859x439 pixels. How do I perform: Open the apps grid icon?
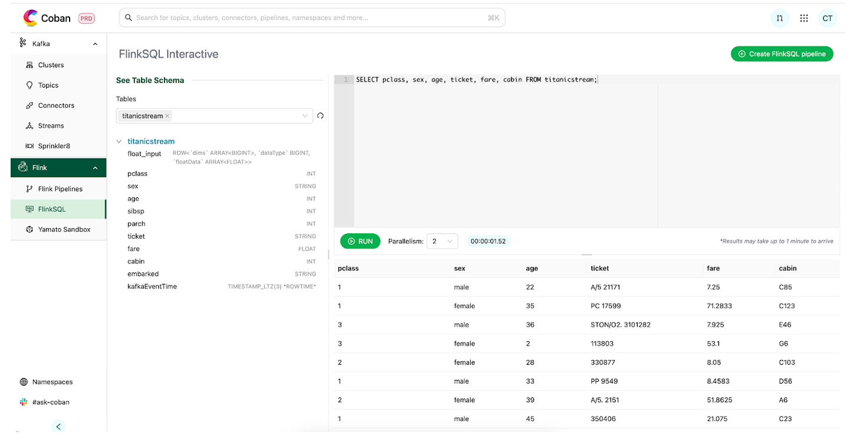804,18
